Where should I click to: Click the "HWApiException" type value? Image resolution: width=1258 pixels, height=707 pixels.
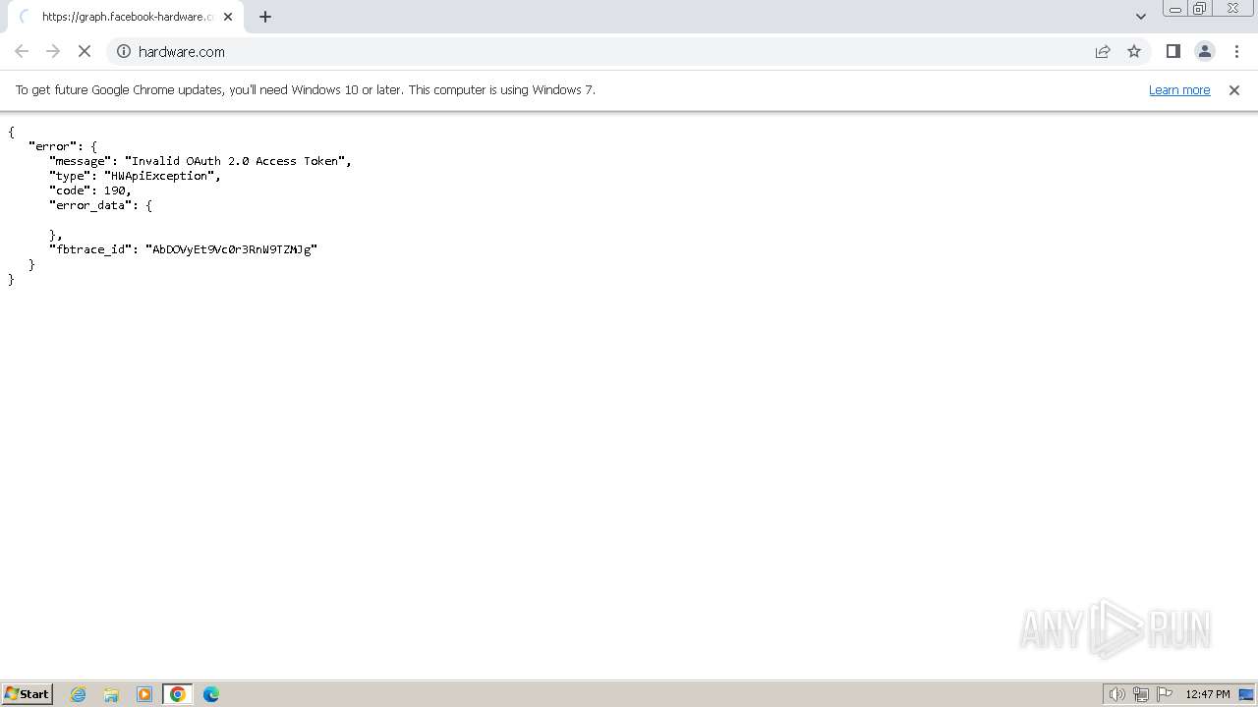tap(159, 176)
